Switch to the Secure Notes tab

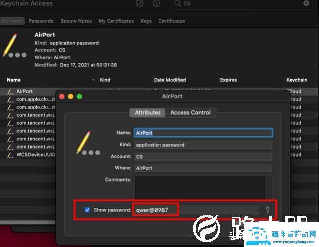point(76,21)
